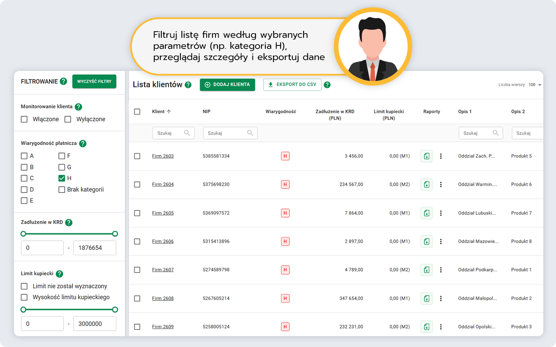The width and height of the screenshot is (556, 347).
Task: Click the help icon next to Wiarygodność płatnicza
Action: 83,143
